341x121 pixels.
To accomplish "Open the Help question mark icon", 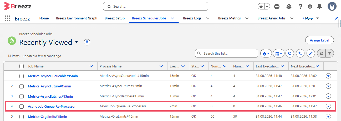I will click(x=301, y=7).
